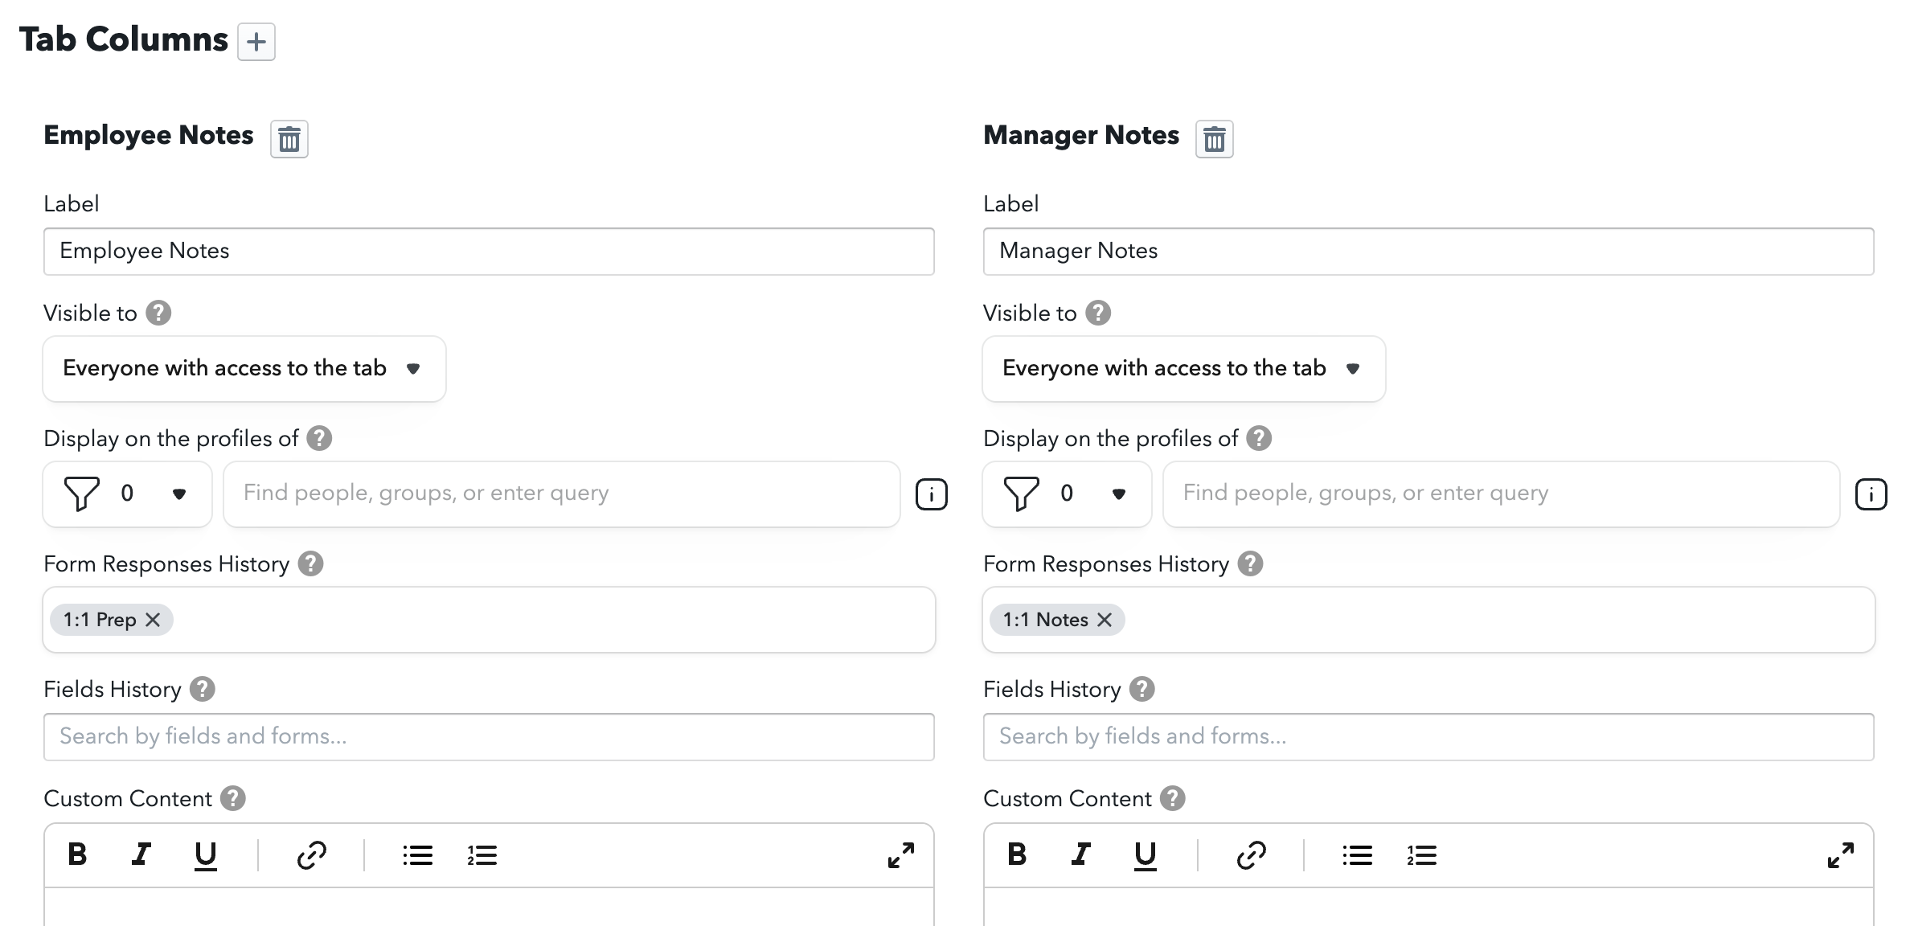Toggle underline in the Employee Notes editor
Screen dimensions: 1910x926
[x=207, y=854]
